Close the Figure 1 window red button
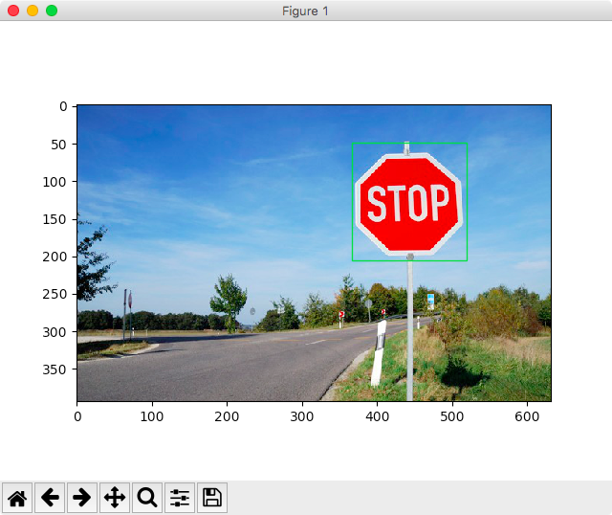 [x=13, y=11]
